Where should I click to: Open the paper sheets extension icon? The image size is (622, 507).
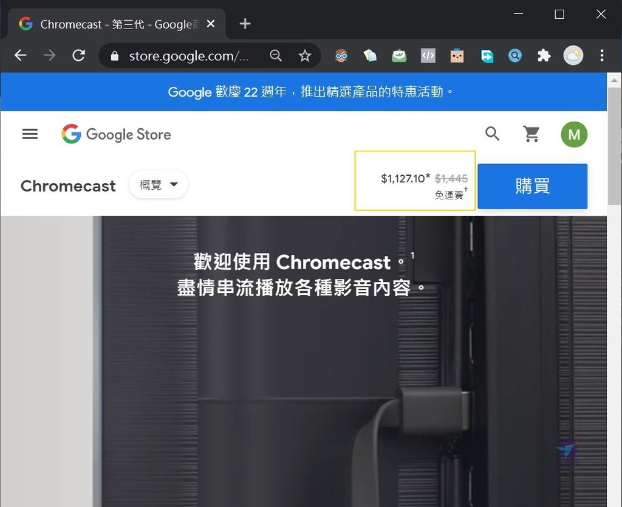click(x=370, y=55)
